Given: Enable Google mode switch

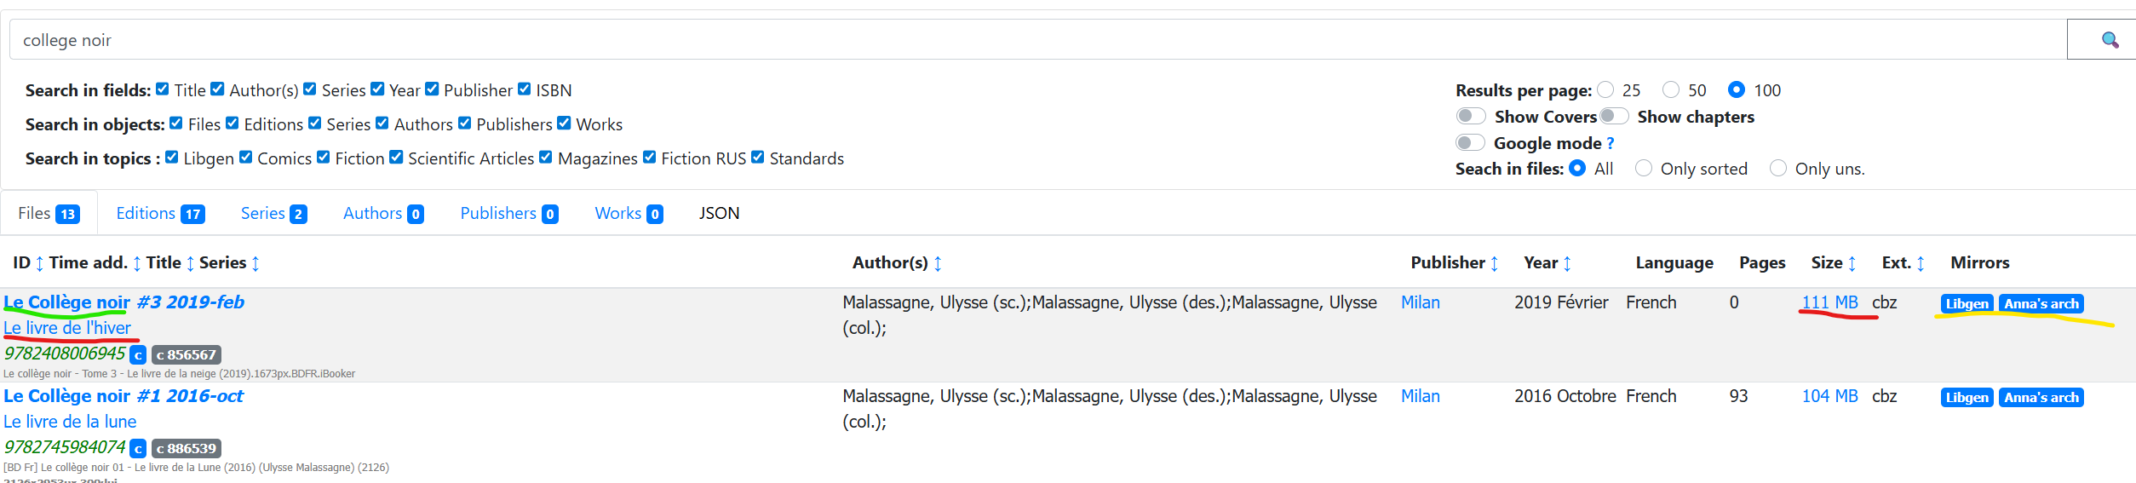Looking at the screenshot, I should 1470,142.
